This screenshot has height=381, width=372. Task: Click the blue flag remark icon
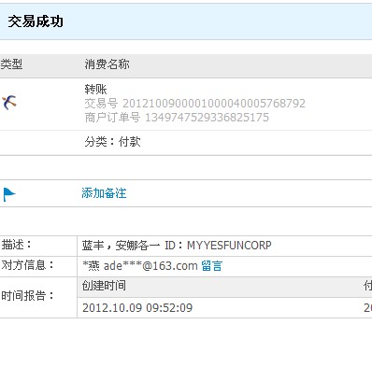tap(9, 194)
